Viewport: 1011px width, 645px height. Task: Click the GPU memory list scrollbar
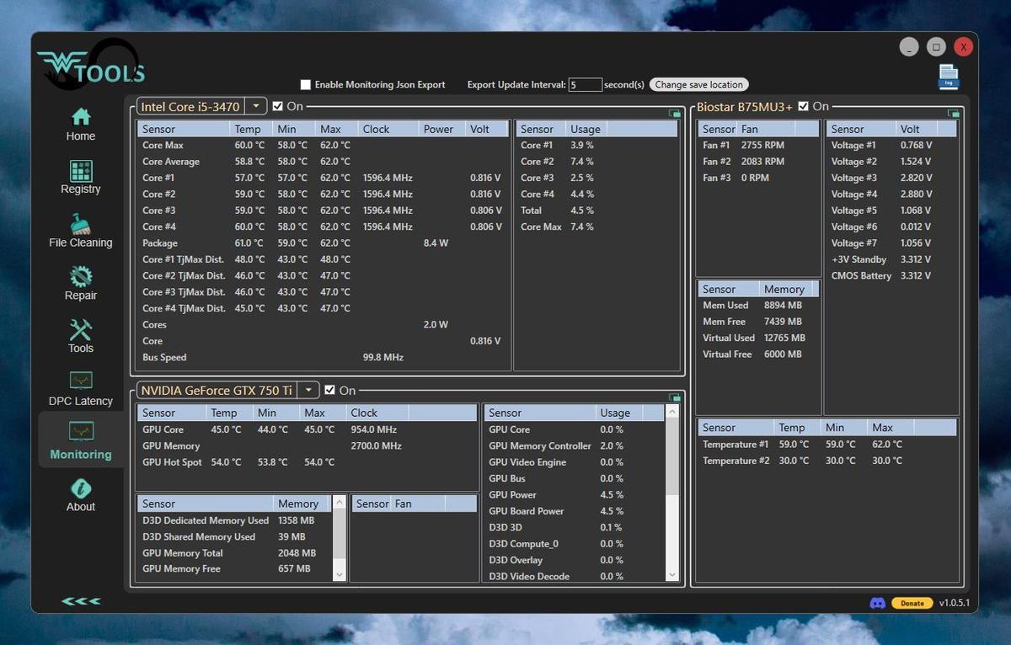[340, 537]
